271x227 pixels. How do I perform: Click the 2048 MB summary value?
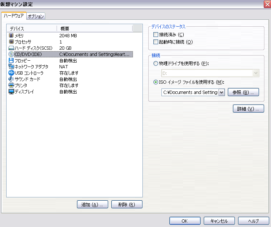(68, 36)
